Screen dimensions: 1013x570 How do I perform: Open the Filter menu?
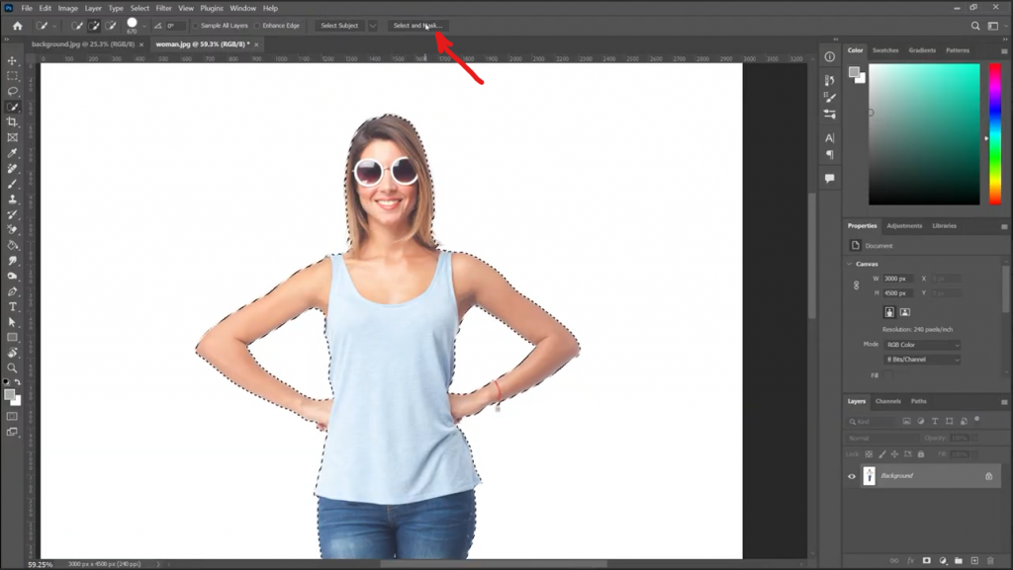tap(163, 8)
